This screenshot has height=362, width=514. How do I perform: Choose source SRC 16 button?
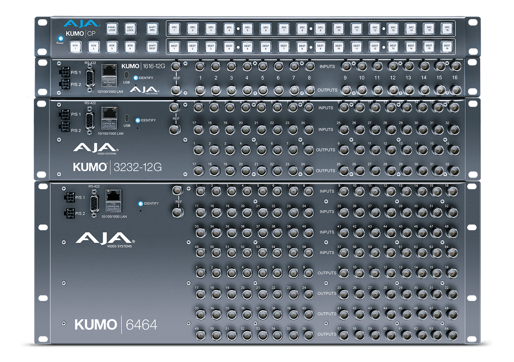pyautogui.click(x=447, y=29)
